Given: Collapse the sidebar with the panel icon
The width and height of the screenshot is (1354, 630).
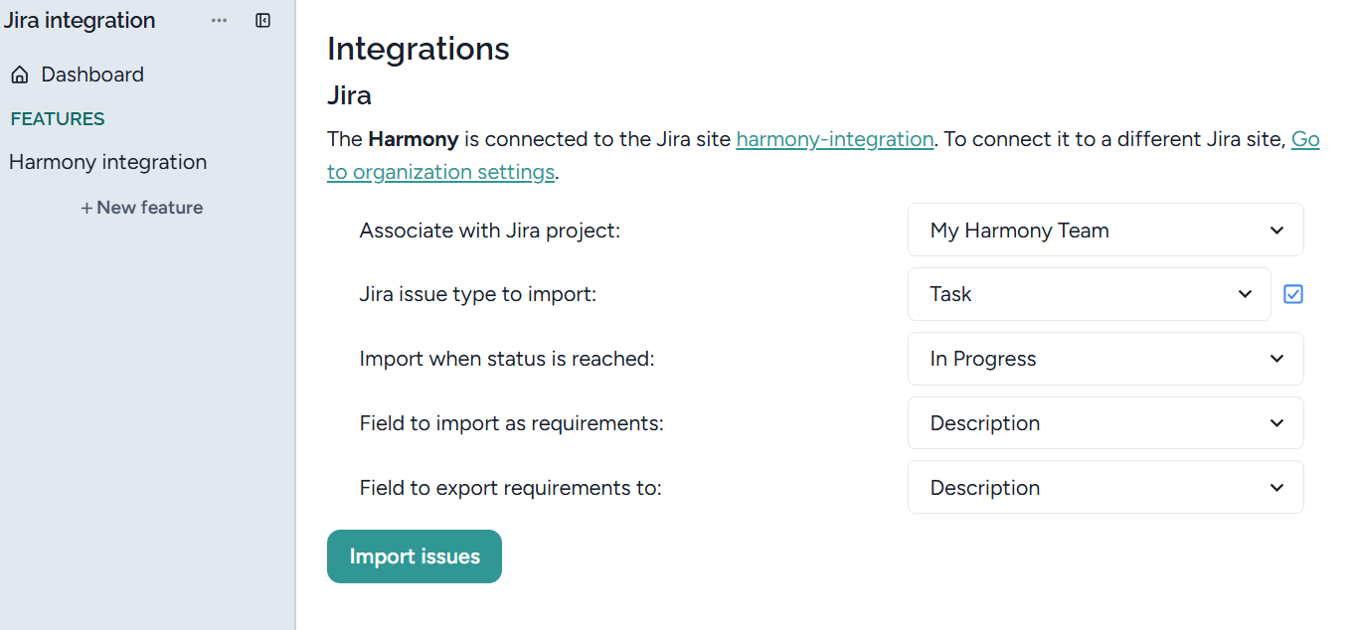Looking at the screenshot, I should (263, 21).
